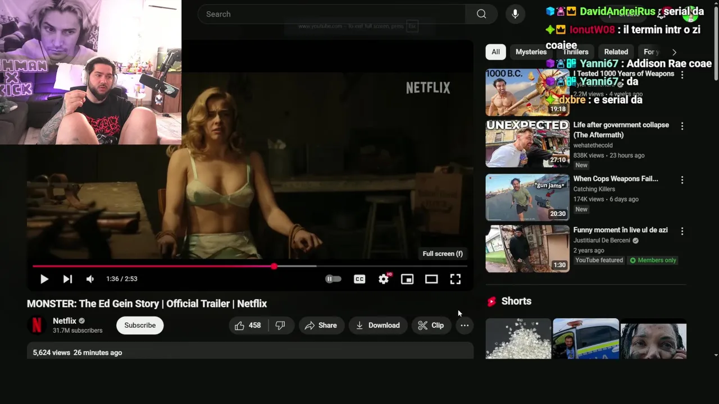Viewport: 719px width, 404px height.
Task: Dislike the video
Action: pyautogui.click(x=280, y=325)
